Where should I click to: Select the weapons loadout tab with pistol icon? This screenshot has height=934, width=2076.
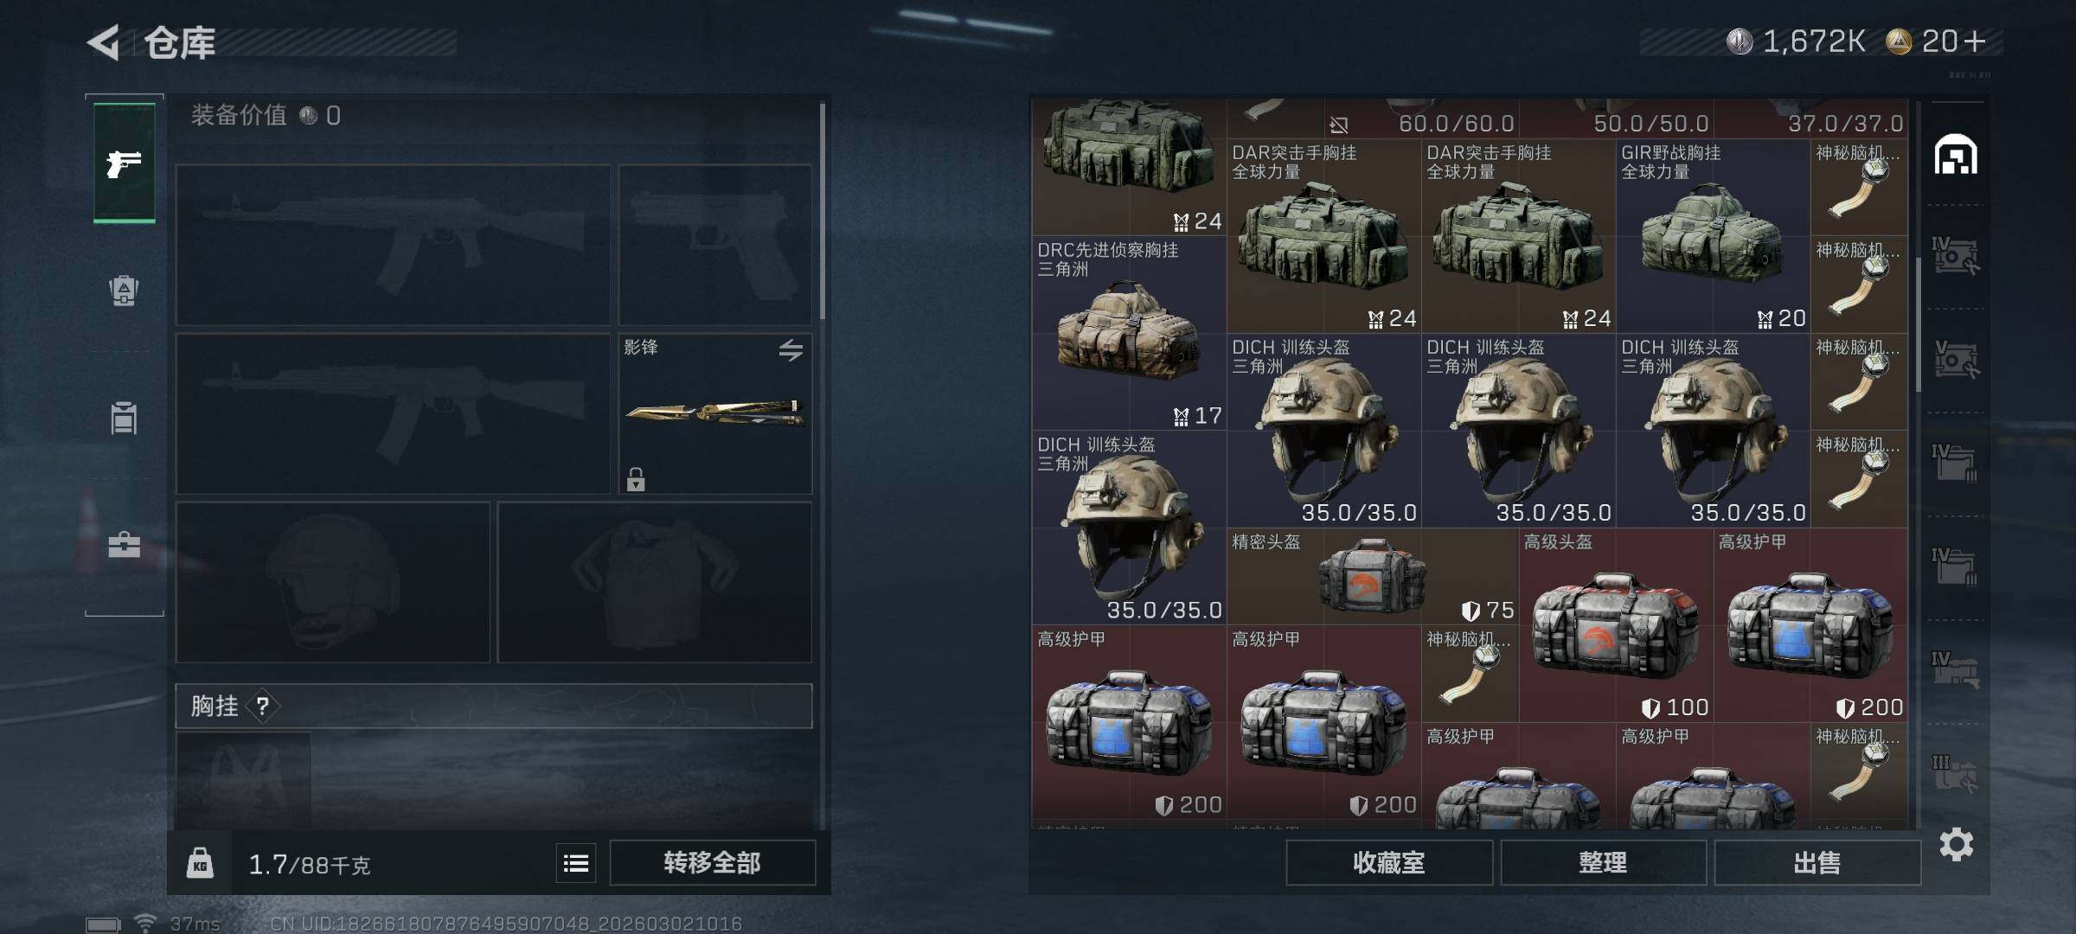[125, 163]
